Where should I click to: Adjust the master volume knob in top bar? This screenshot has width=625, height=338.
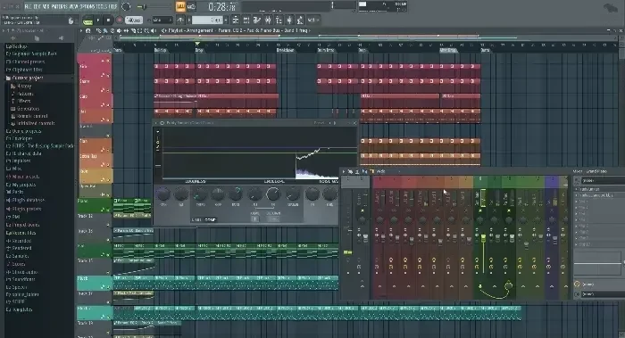click(126, 6)
